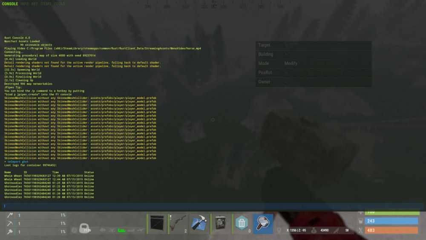Screen dimensions: 426x240
Task: Click the console command input field
Action: (x=213, y=206)
